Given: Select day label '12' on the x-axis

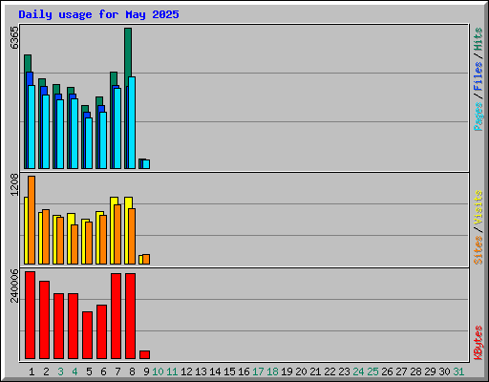Looking at the screenshot, I should click(186, 371).
